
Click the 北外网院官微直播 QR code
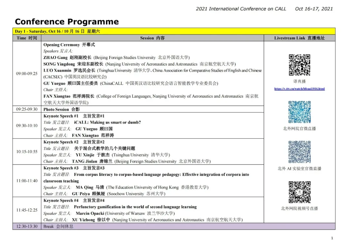click(299, 112)
